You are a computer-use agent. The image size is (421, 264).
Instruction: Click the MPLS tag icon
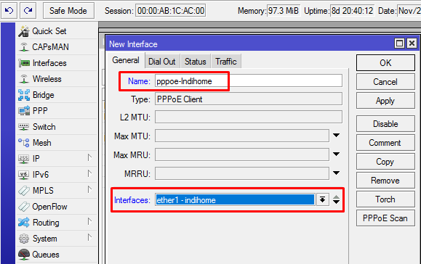(24, 191)
